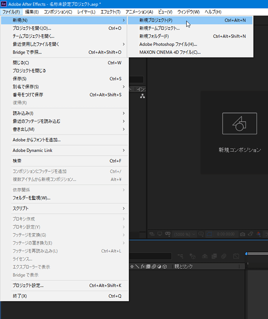
Task: Choose 保存(S) menu item
Action: click(x=64, y=79)
